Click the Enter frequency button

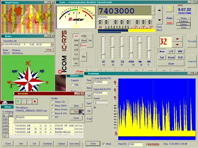169,18
